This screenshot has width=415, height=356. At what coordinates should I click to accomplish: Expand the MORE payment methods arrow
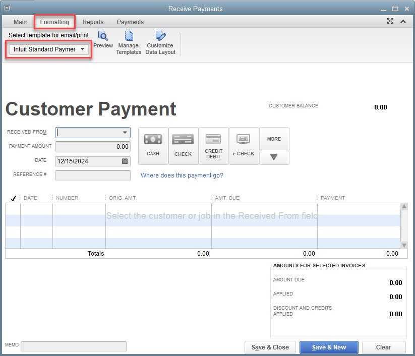point(274,157)
